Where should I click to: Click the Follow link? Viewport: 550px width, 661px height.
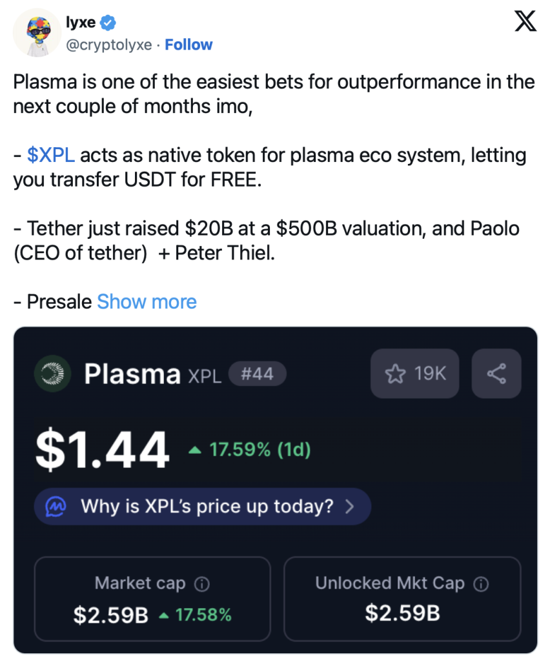coord(188,45)
